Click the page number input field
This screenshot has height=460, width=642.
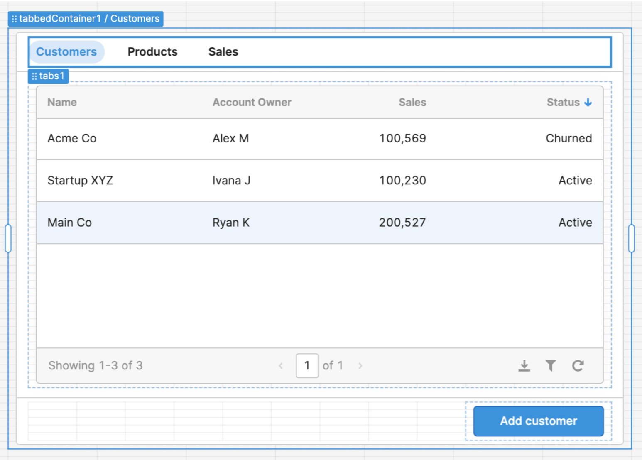307,366
